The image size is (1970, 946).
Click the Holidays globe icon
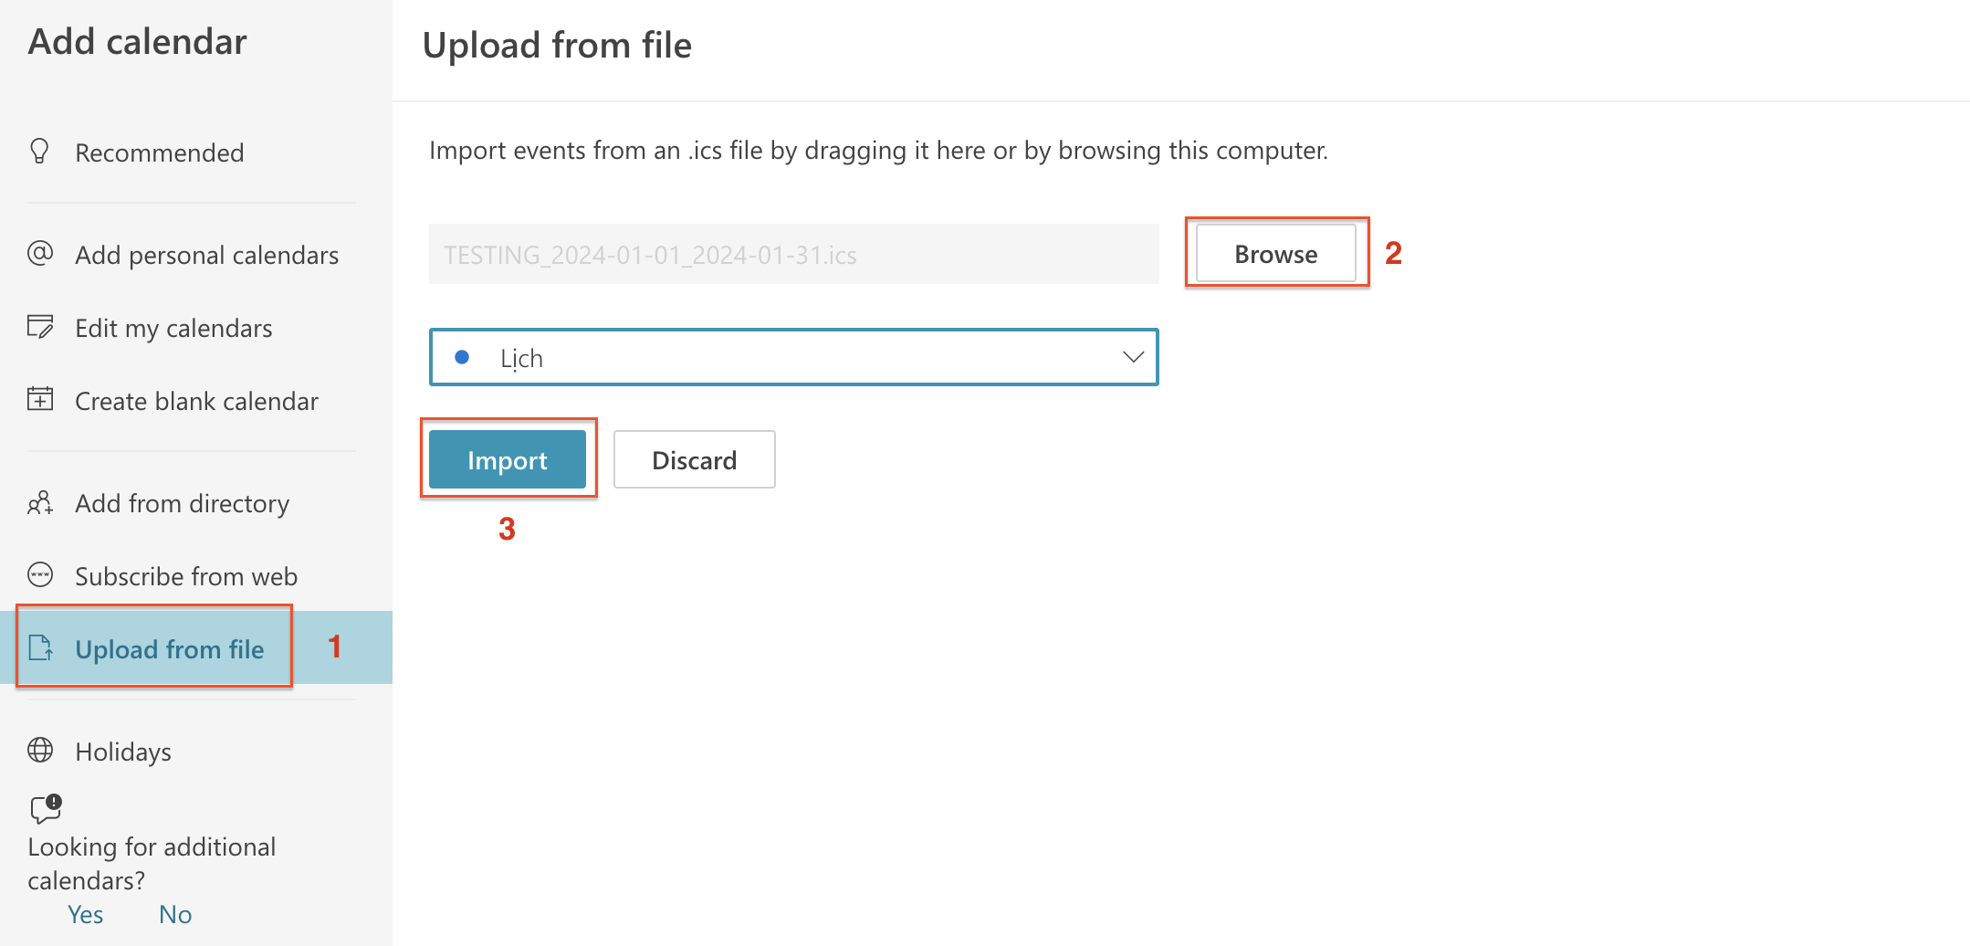click(x=40, y=751)
